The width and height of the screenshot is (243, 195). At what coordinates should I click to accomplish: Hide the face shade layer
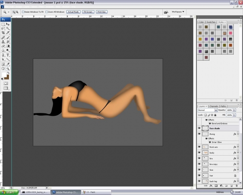[199, 128]
